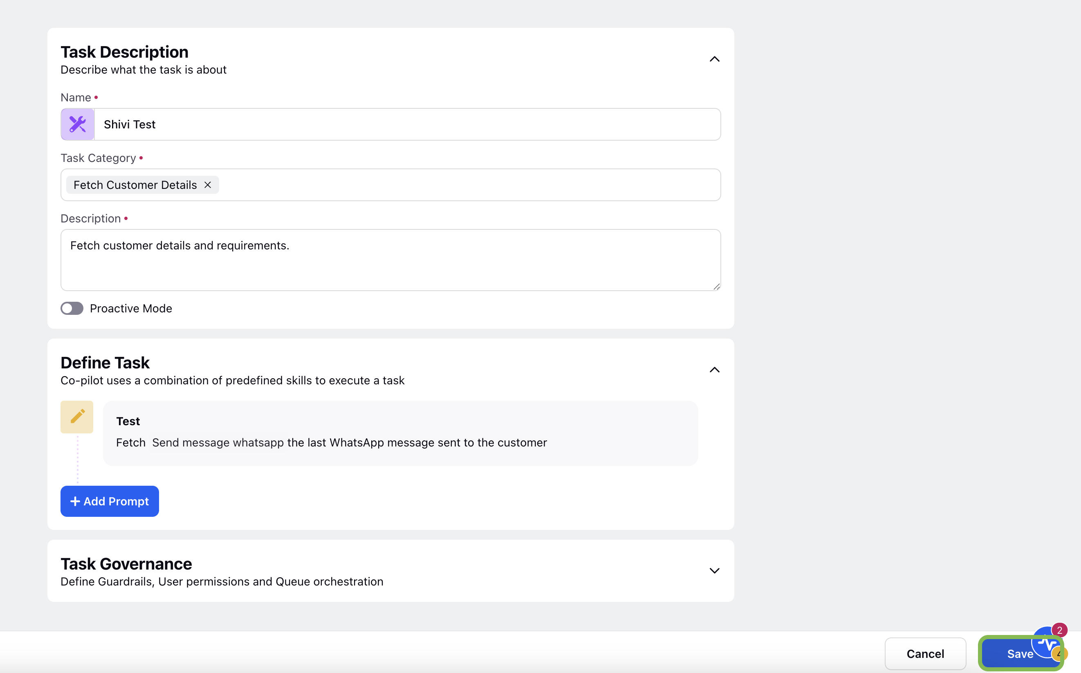Click the resize handle of the Description box
The width and height of the screenshot is (1081, 673).
click(x=716, y=287)
